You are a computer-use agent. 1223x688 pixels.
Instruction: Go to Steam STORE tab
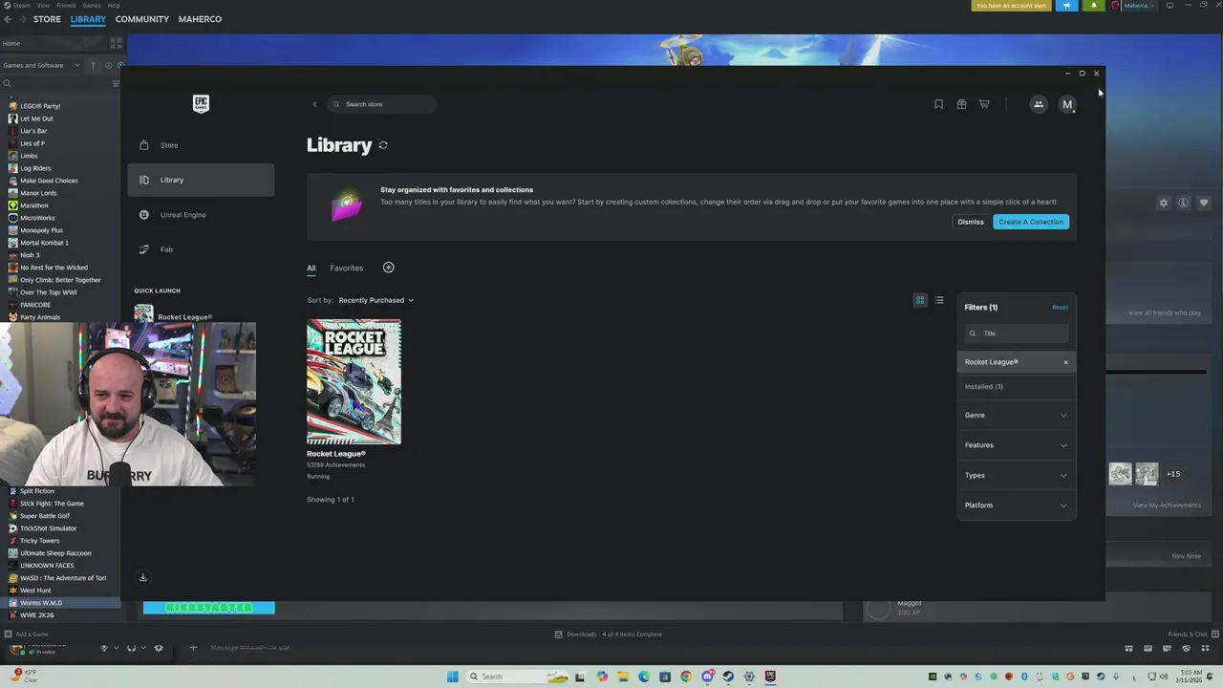[x=47, y=19]
